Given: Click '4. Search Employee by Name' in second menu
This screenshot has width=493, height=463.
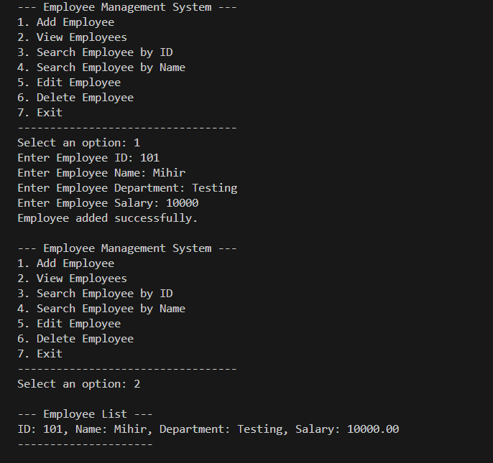Looking at the screenshot, I should (101, 309).
